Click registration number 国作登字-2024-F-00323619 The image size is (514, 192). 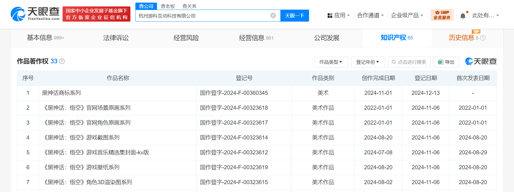[234, 167]
